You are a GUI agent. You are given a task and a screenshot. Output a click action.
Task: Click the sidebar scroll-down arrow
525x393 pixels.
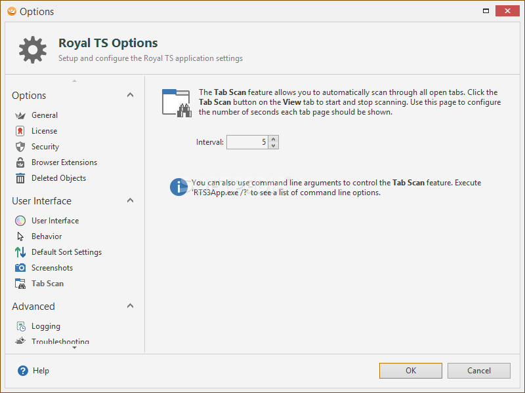(74, 348)
